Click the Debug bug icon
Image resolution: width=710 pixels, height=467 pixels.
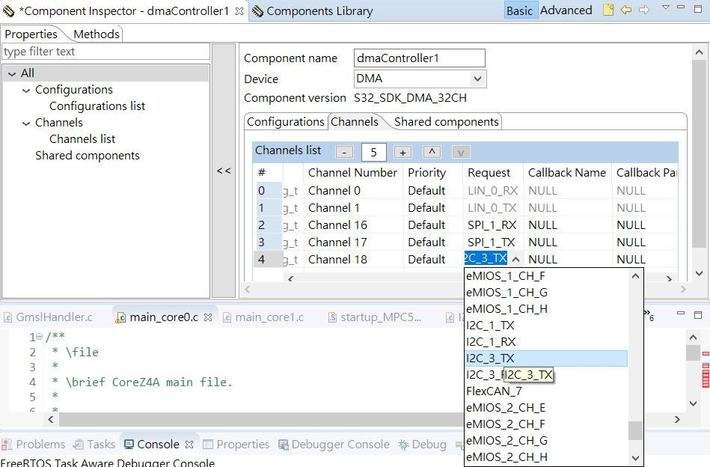click(403, 445)
